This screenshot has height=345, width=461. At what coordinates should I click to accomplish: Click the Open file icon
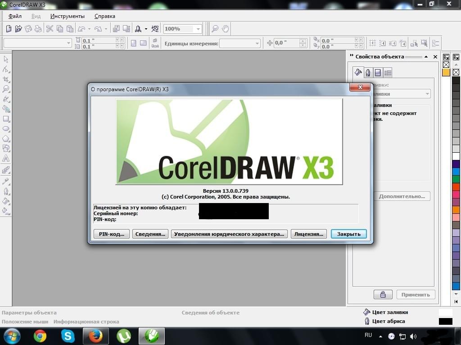(18, 29)
